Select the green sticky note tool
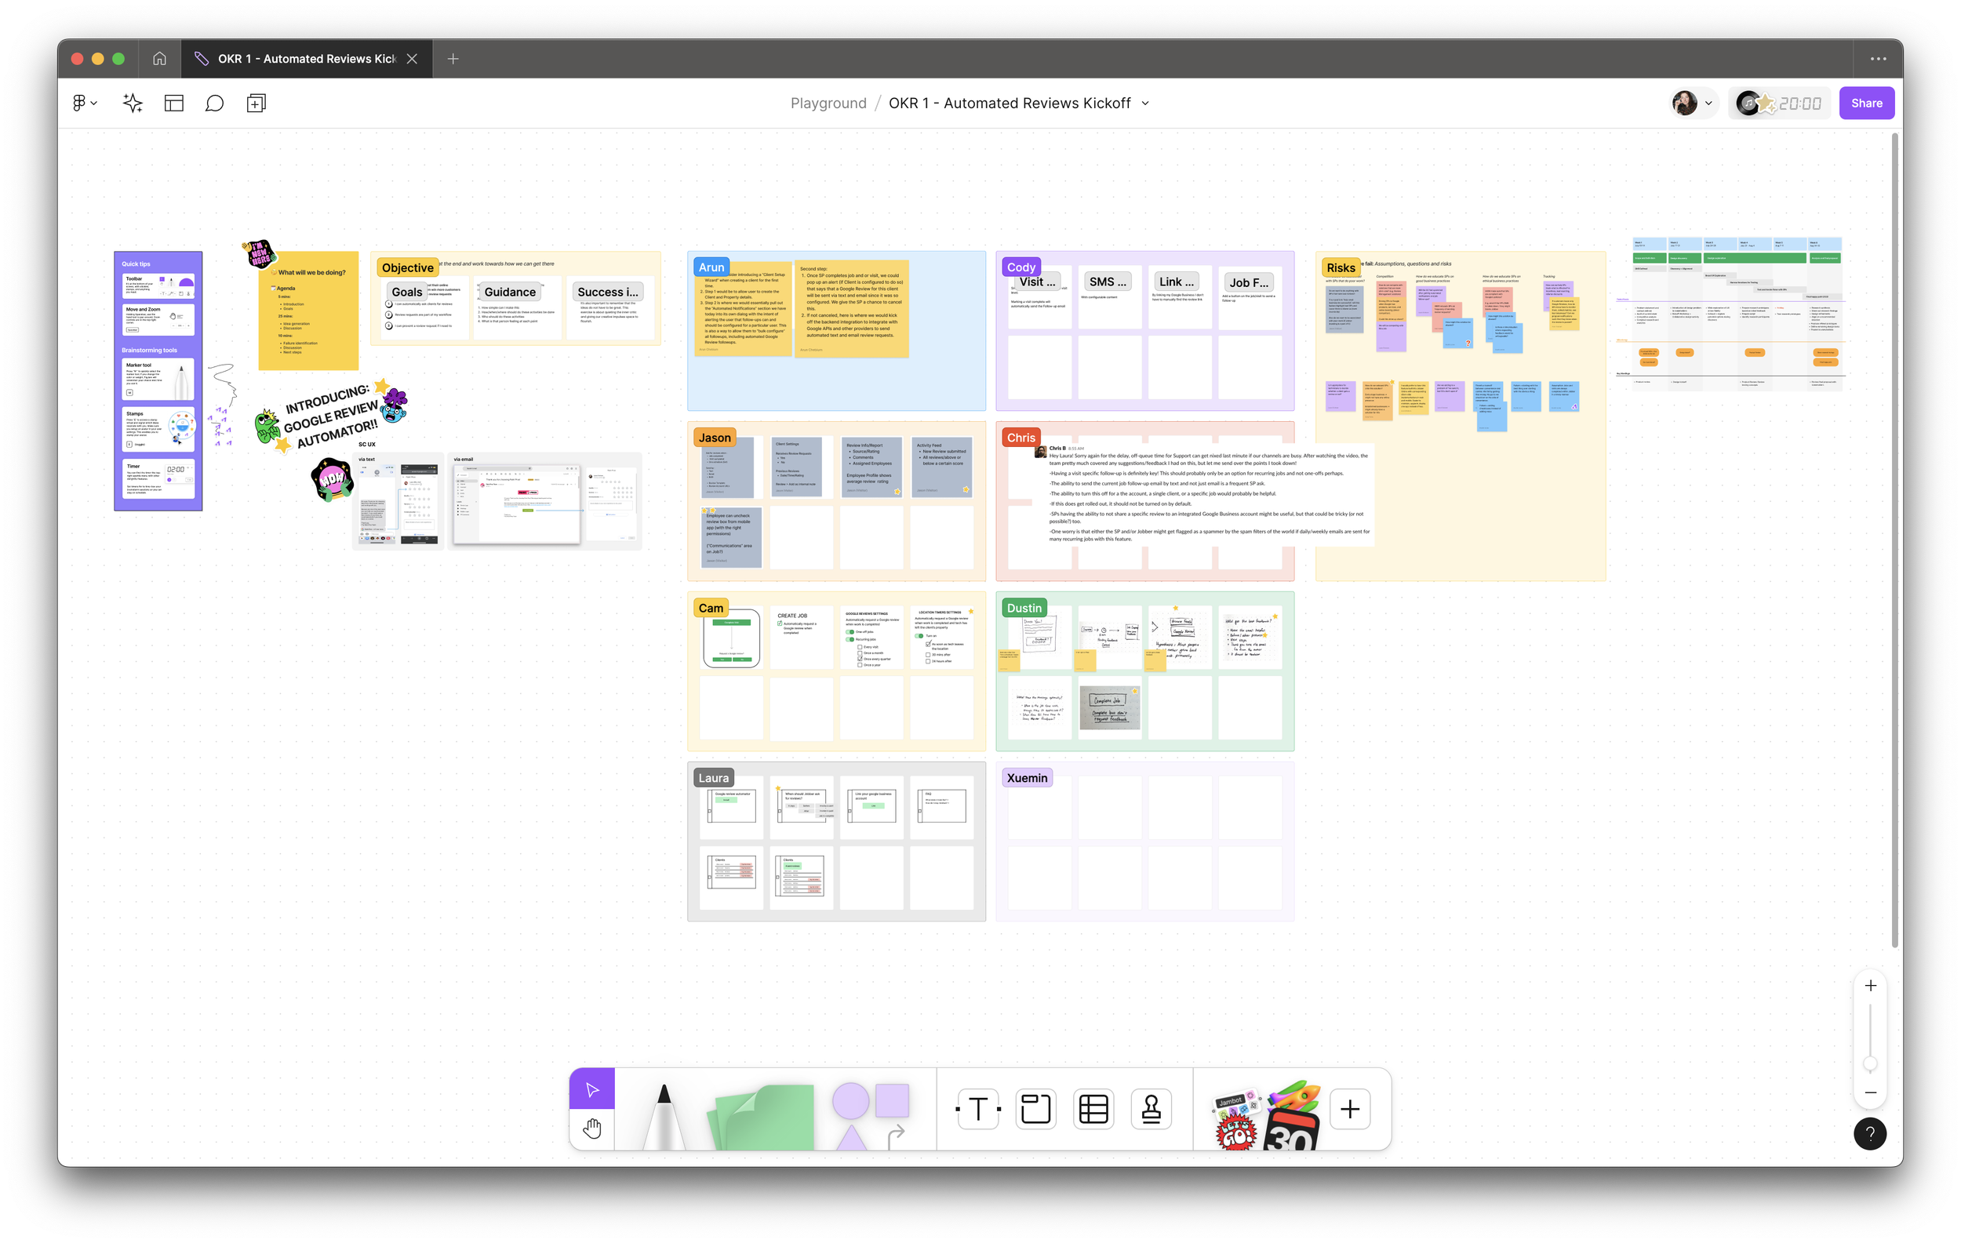The width and height of the screenshot is (1961, 1243). [764, 1117]
